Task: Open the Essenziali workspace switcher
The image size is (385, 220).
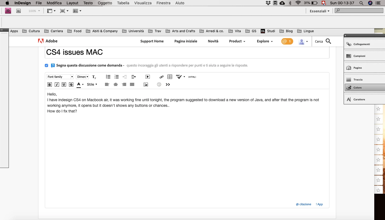Action: (x=319, y=11)
